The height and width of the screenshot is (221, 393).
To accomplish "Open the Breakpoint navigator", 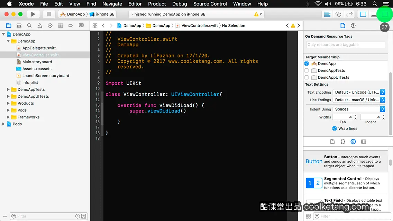I will [x=71, y=26].
